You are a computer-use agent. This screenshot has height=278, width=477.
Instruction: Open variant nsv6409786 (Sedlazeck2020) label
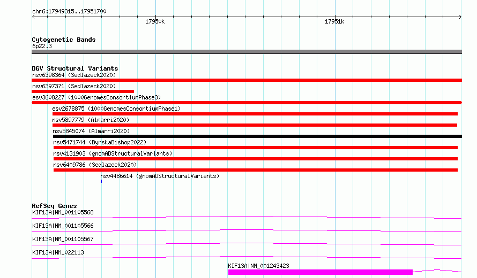(x=95, y=165)
